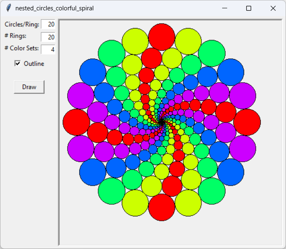Viewport: 286px width, 249px height.
Task: Click the black center of the spiral
Action: (x=162, y=122)
